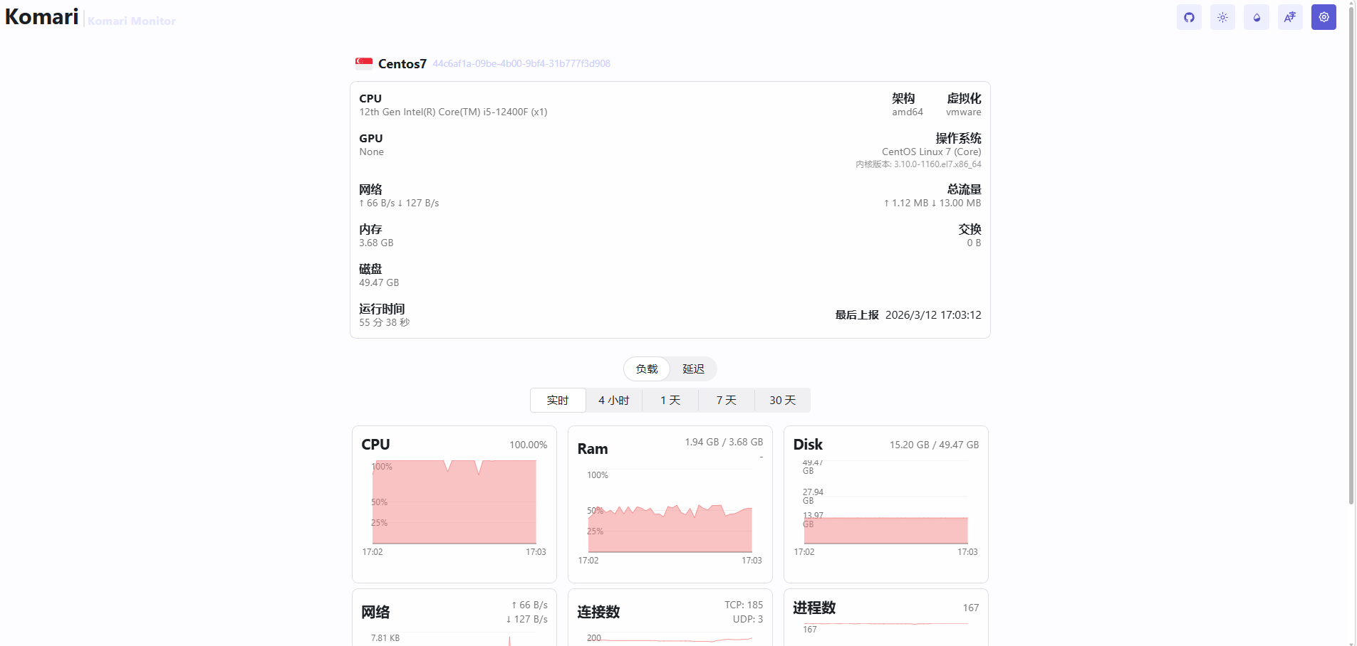Select the 4 小时 time range tab
The height and width of the screenshot is (646, 1357).
(x=613, y=400)
